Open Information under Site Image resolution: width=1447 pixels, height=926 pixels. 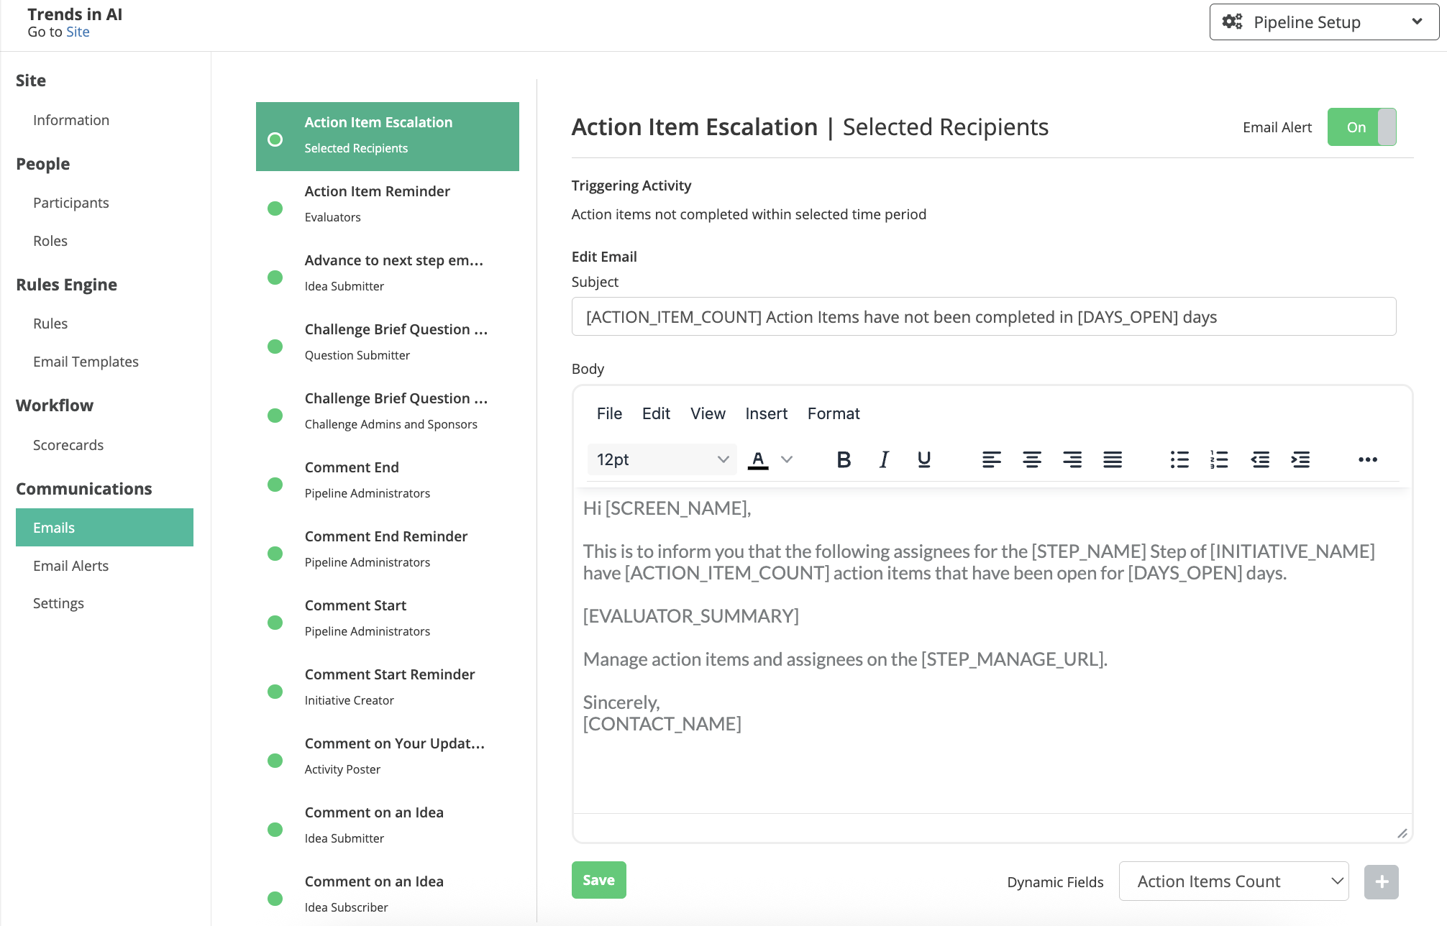pyautogui.click(x=71, y=120)
